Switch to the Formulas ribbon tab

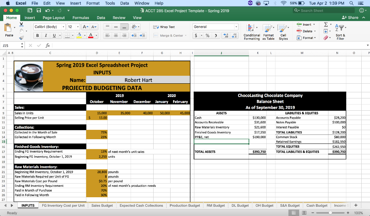tap(81, 17)
